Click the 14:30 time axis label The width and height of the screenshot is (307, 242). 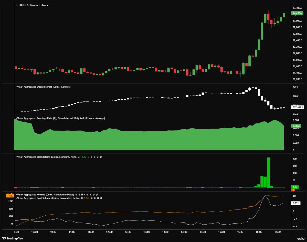pyautogui.click(x=203, y=232)
